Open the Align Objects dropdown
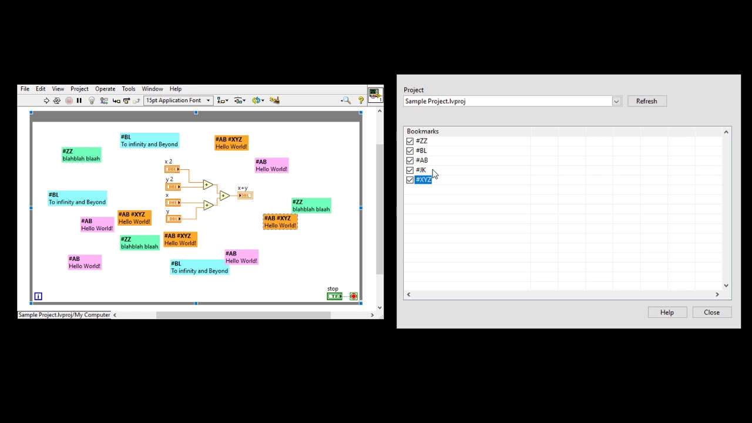Image resolution: width=752 pixels, height=423 pixels. pos(223,100)
